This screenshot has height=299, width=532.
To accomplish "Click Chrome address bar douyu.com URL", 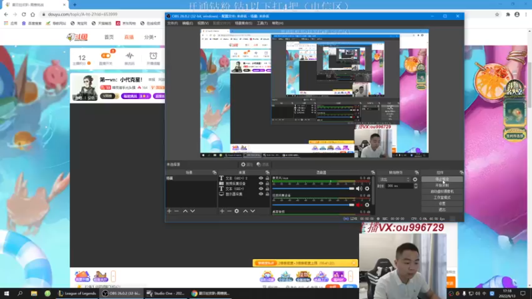I will (x=82, y=14).
